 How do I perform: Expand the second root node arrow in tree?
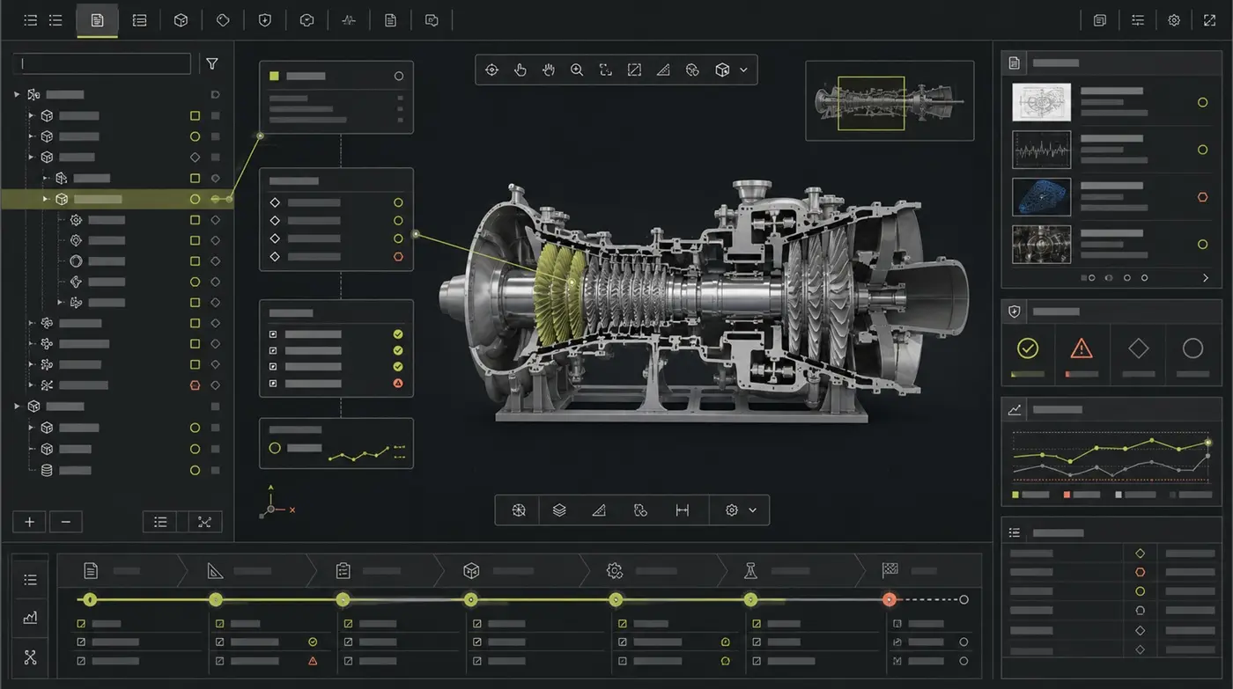pos(17,407)
